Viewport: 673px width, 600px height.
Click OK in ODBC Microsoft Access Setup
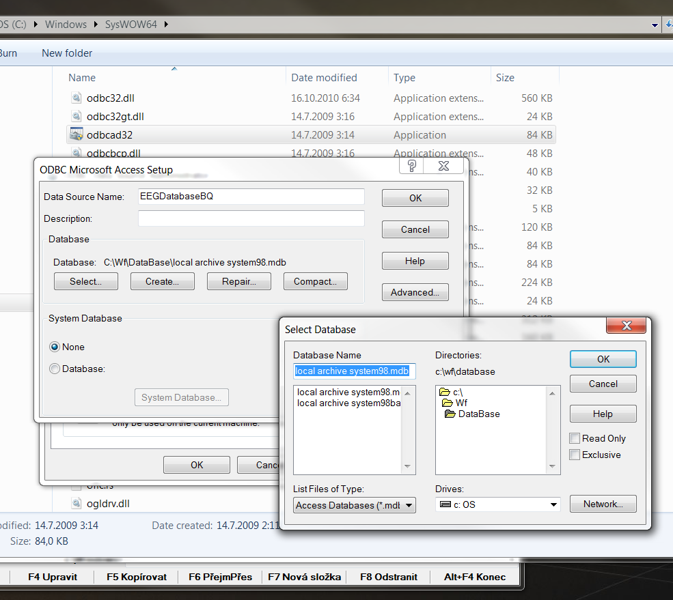[x=415, y=198]
